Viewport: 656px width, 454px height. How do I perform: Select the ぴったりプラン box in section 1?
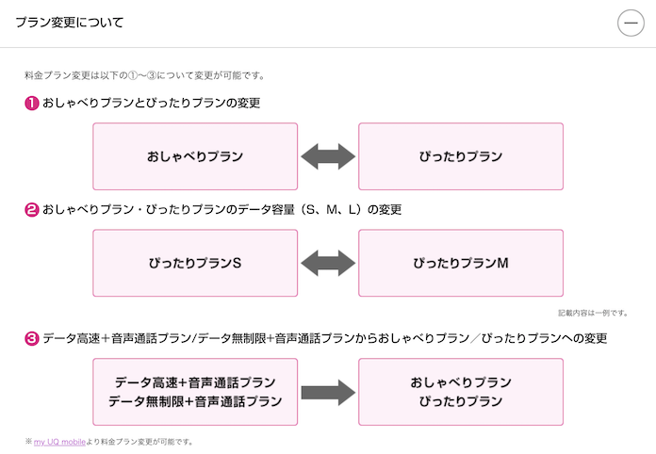coord(461,156)
